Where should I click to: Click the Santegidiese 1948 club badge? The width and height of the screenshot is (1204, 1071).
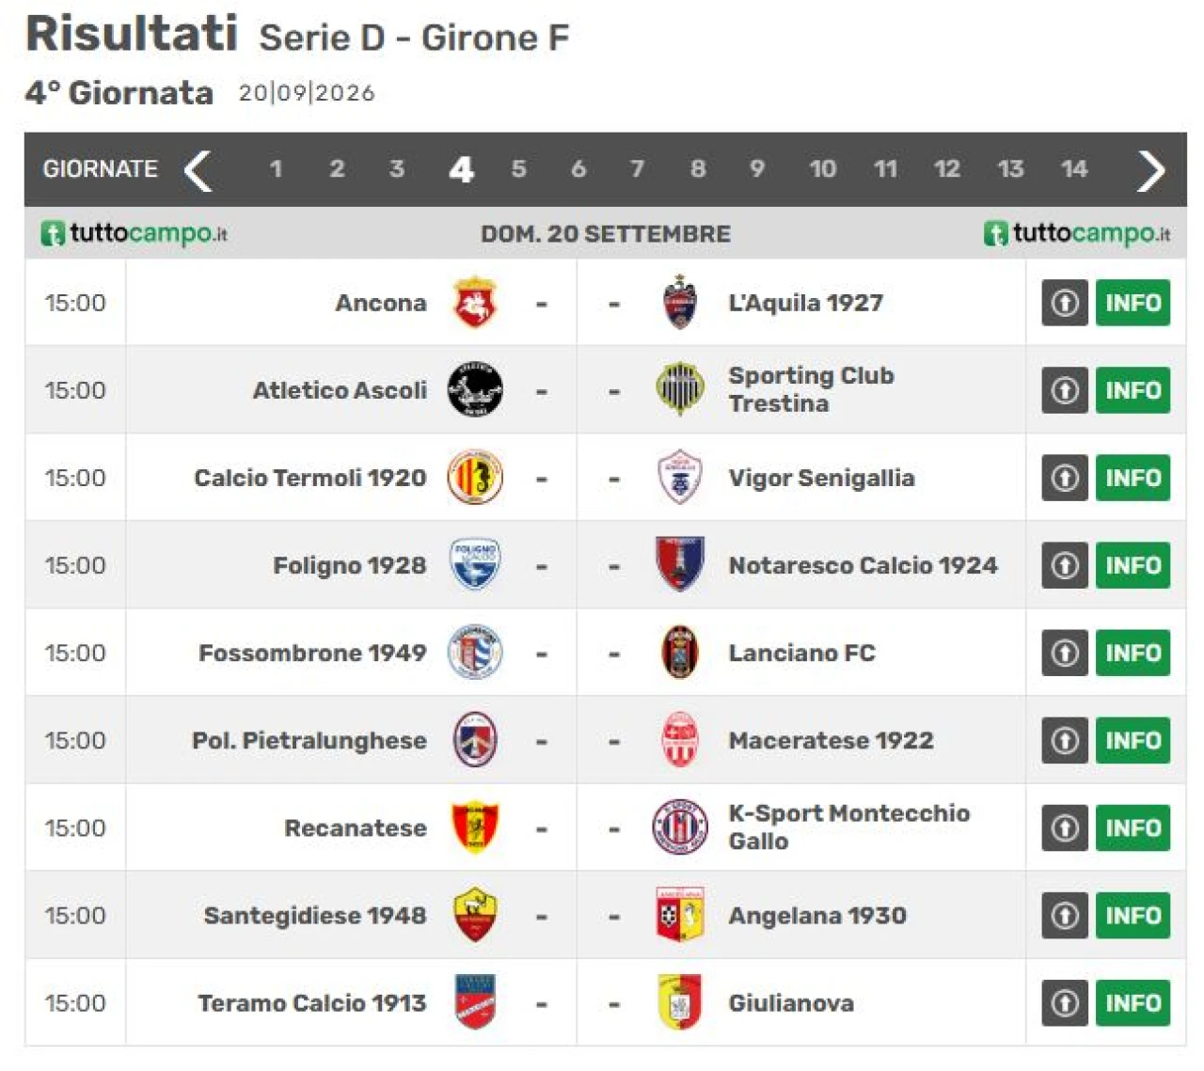tap(474, 915)
